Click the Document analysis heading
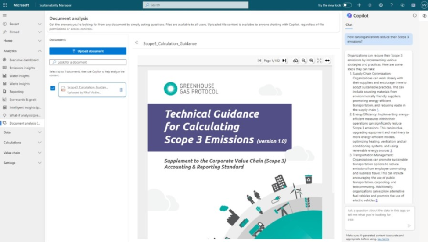Viewport: 428px width, 243px height. point(68,18)
